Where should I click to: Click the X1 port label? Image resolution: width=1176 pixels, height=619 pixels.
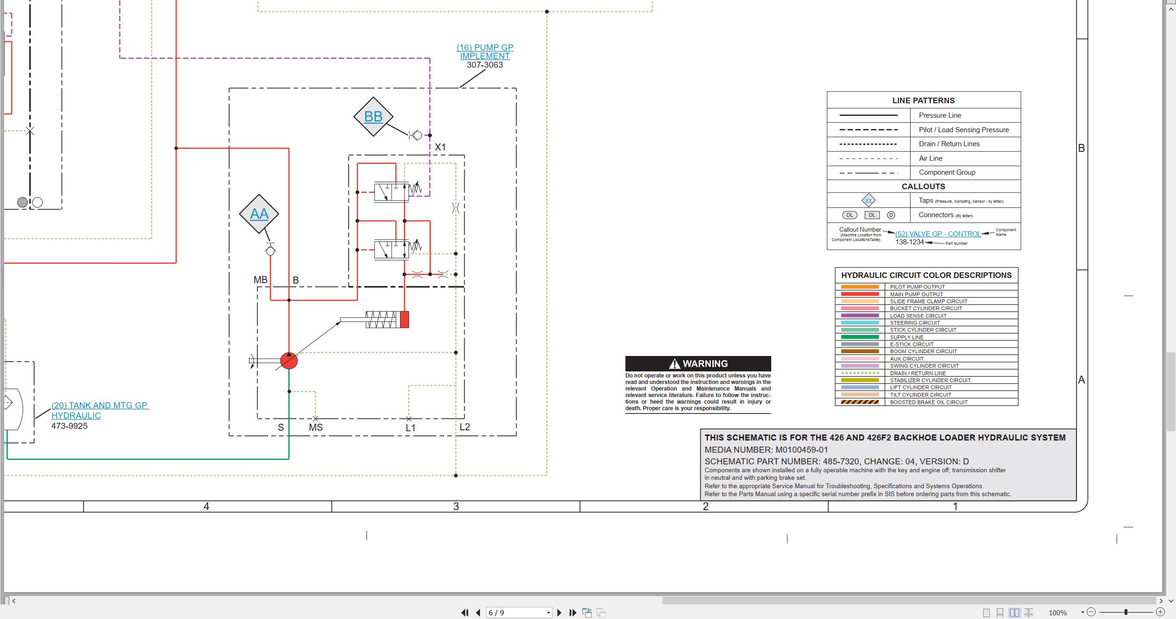(x=440, y=147)
